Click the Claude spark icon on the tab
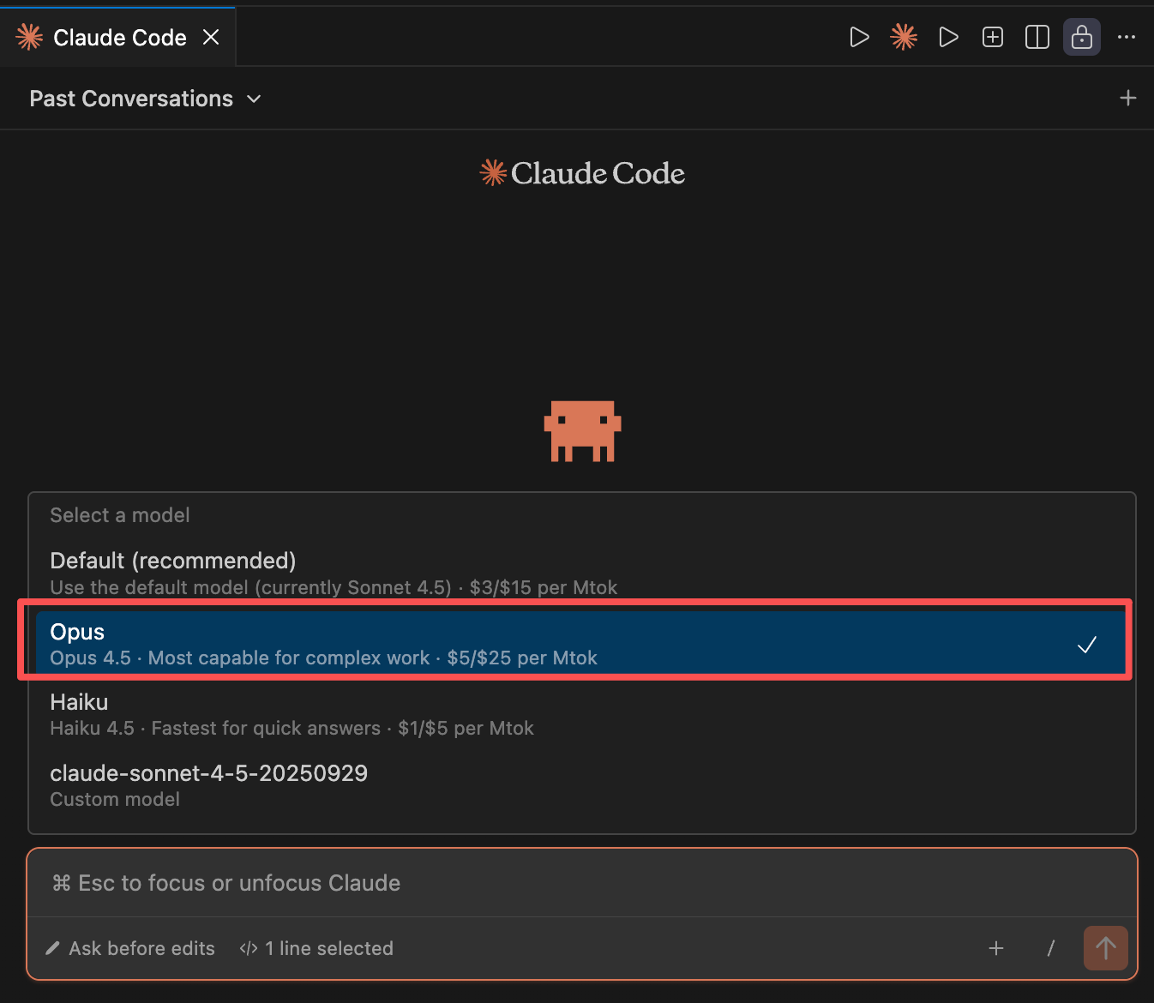Viewport: 1154px width, 1003px height. (28, 37)
